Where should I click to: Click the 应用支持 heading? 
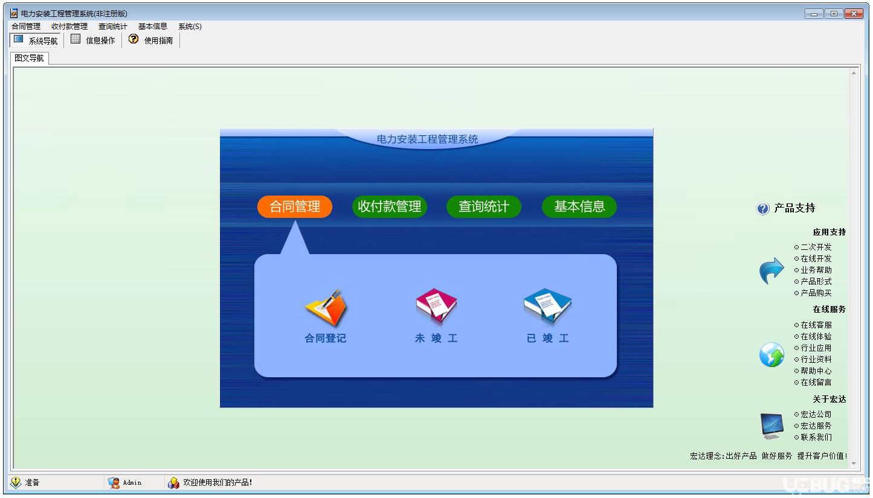pos(830,232)
